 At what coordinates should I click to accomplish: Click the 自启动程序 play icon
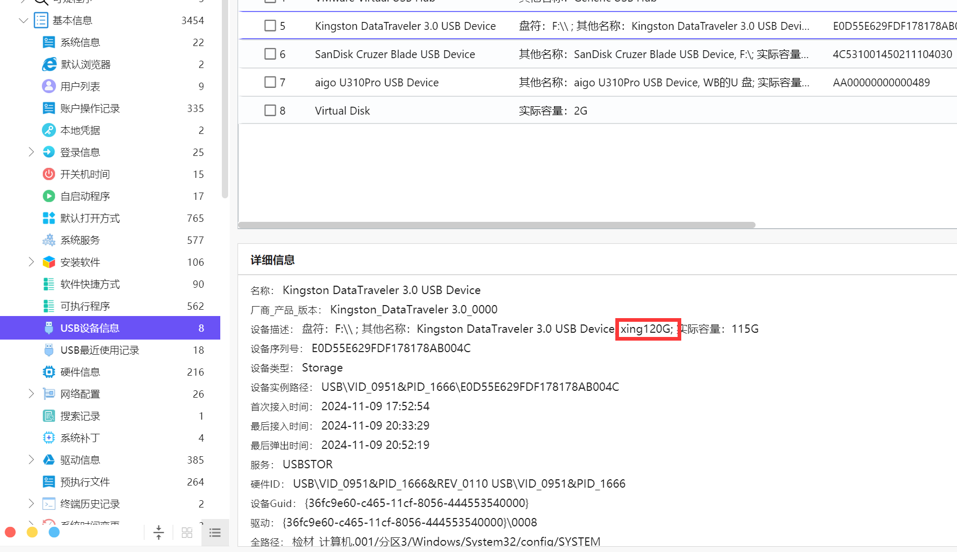click(x=49, y=196)
